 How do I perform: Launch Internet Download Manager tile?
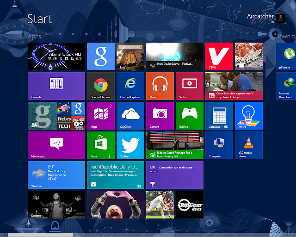click(x=286, y=86)
